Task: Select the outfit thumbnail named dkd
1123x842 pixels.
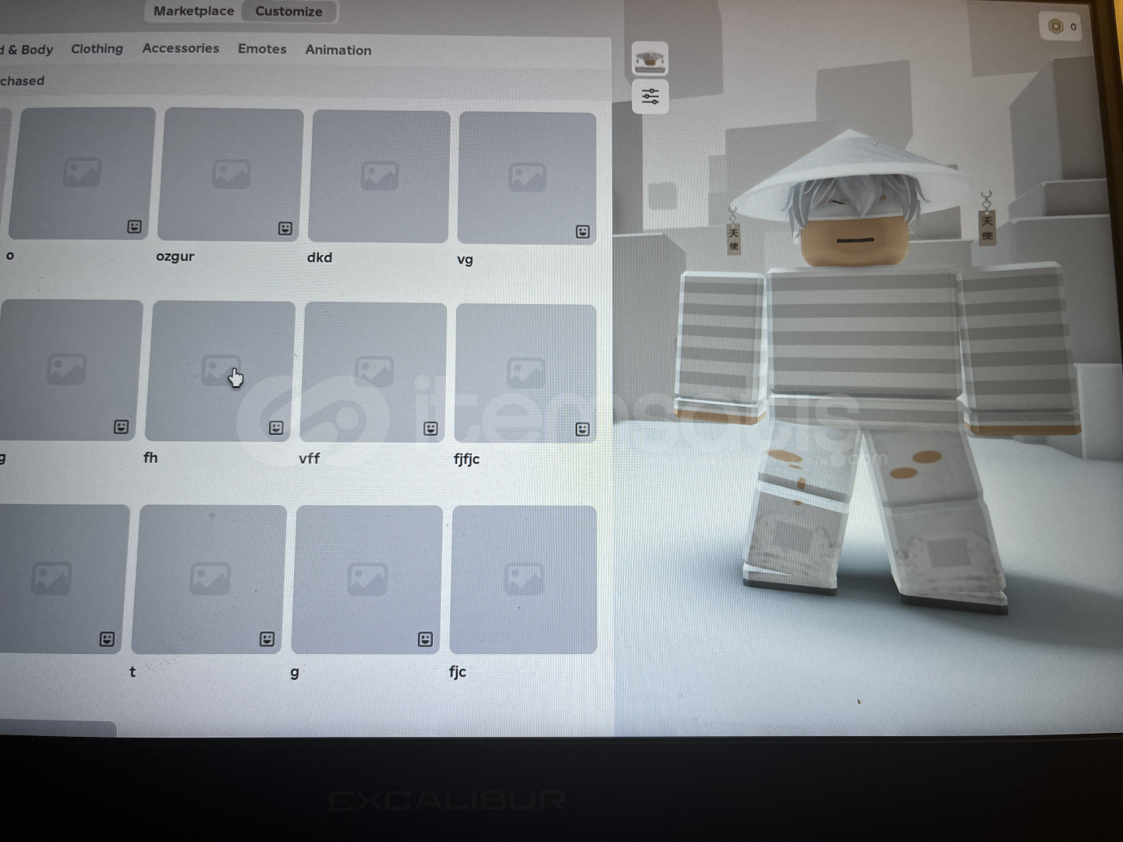Action: [x=379, y=176]
